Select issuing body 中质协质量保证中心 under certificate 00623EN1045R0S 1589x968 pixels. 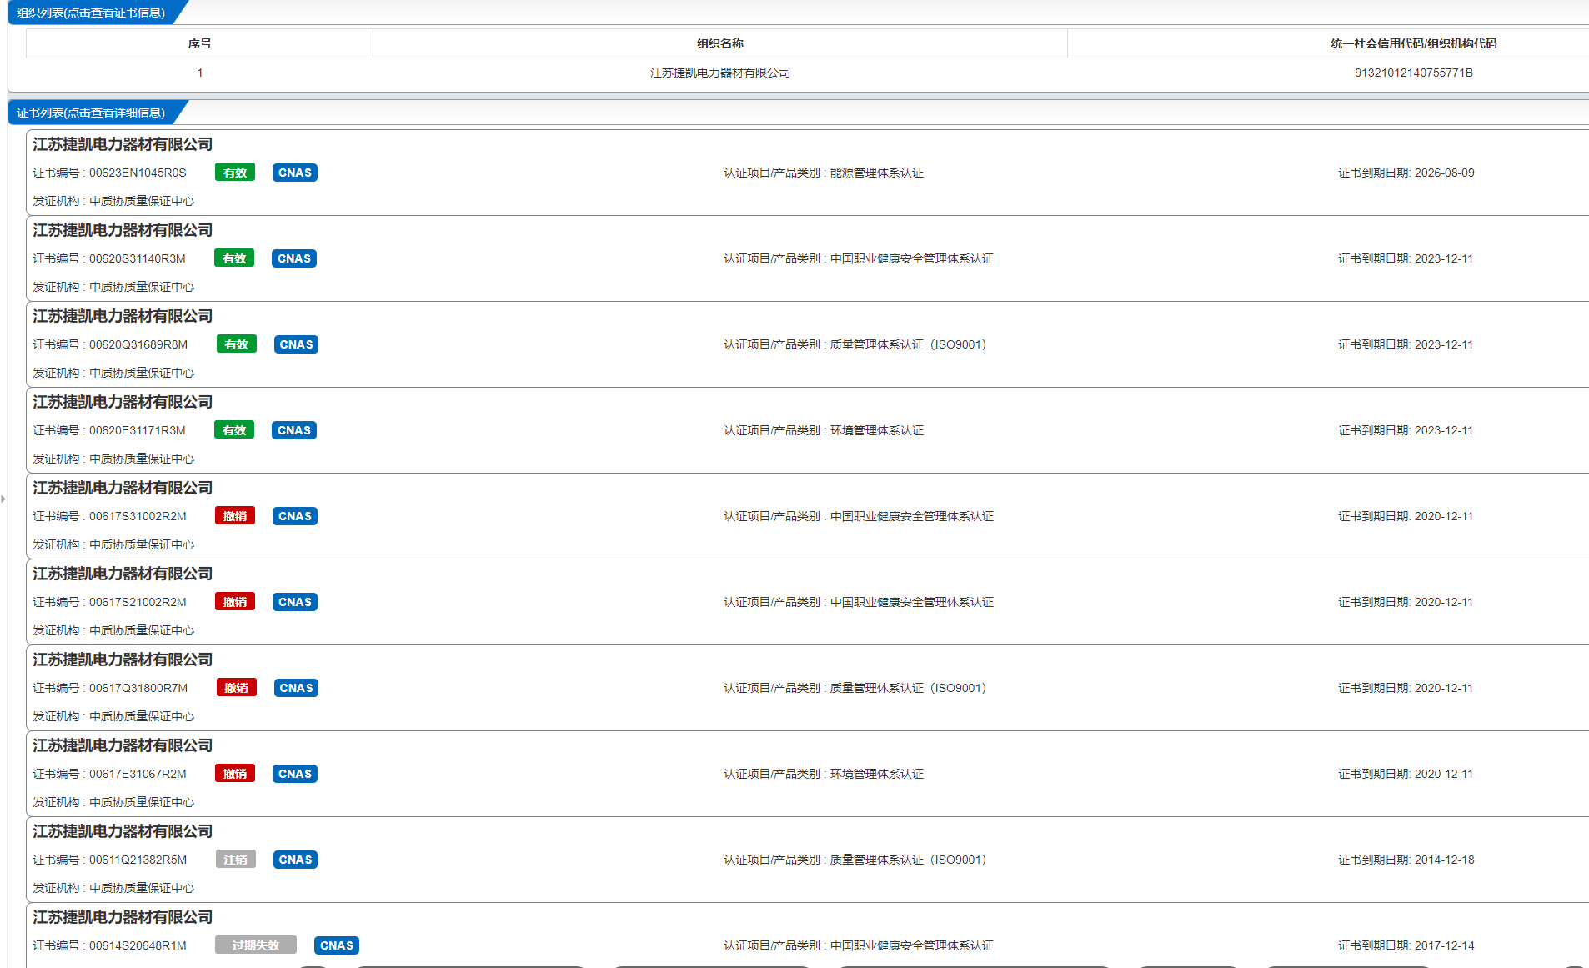point(142,201)
